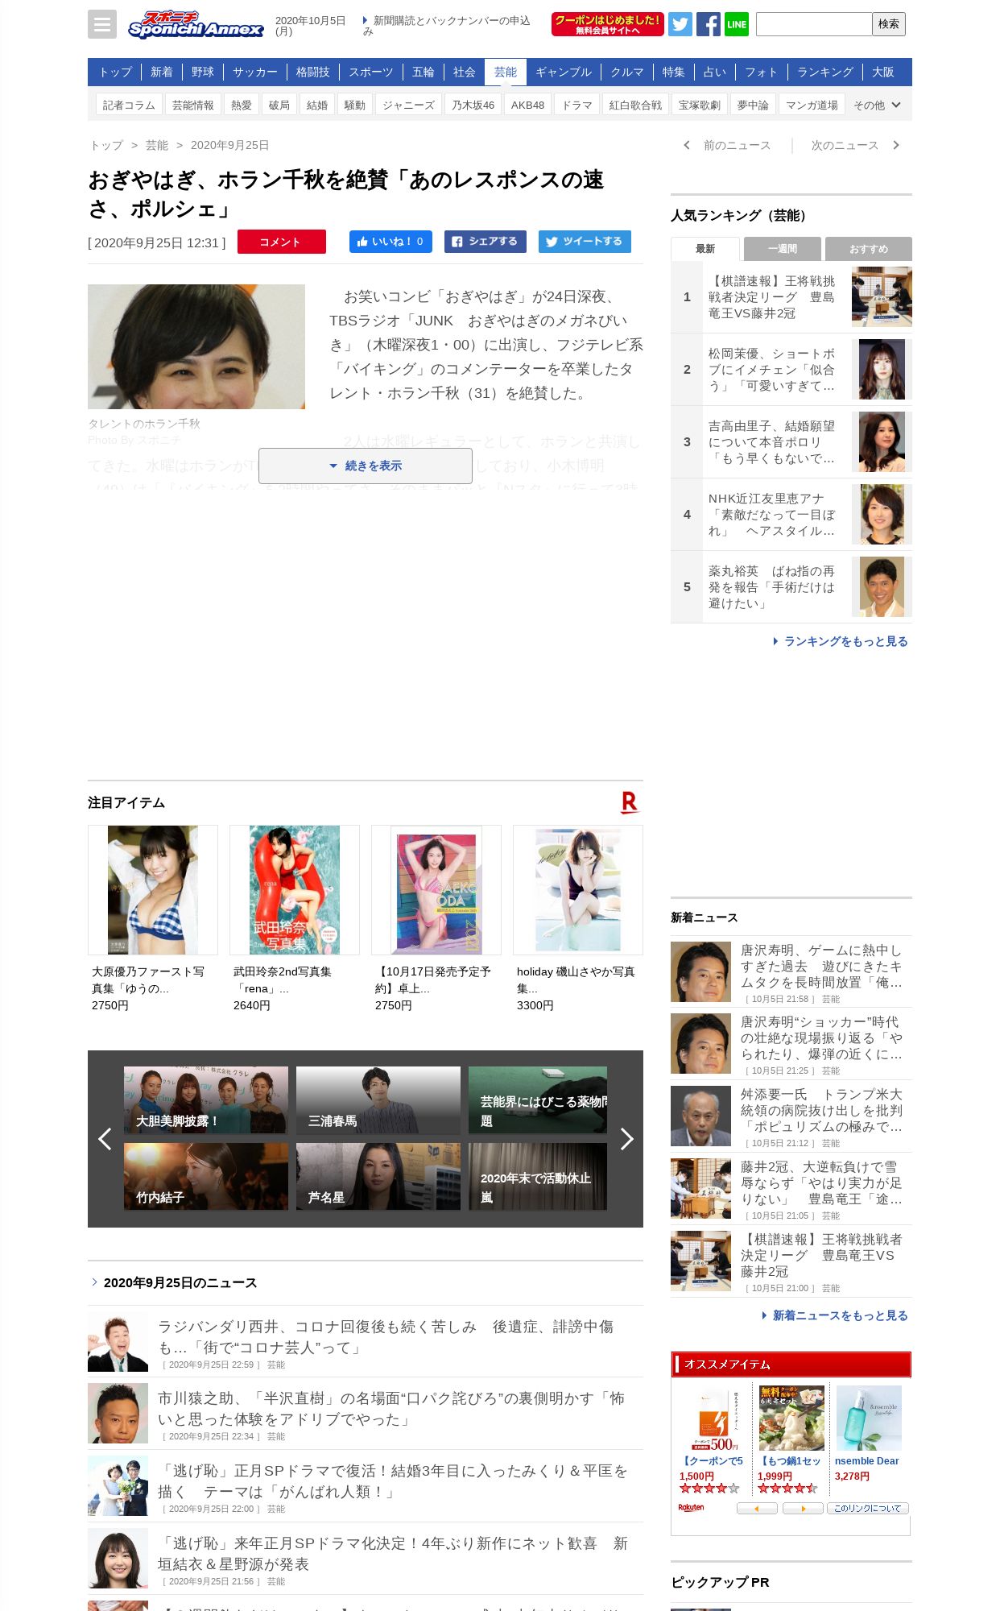Go to 前のニュース
This screenshot has width=1000, height=1611.
click(x=727, y=145)
